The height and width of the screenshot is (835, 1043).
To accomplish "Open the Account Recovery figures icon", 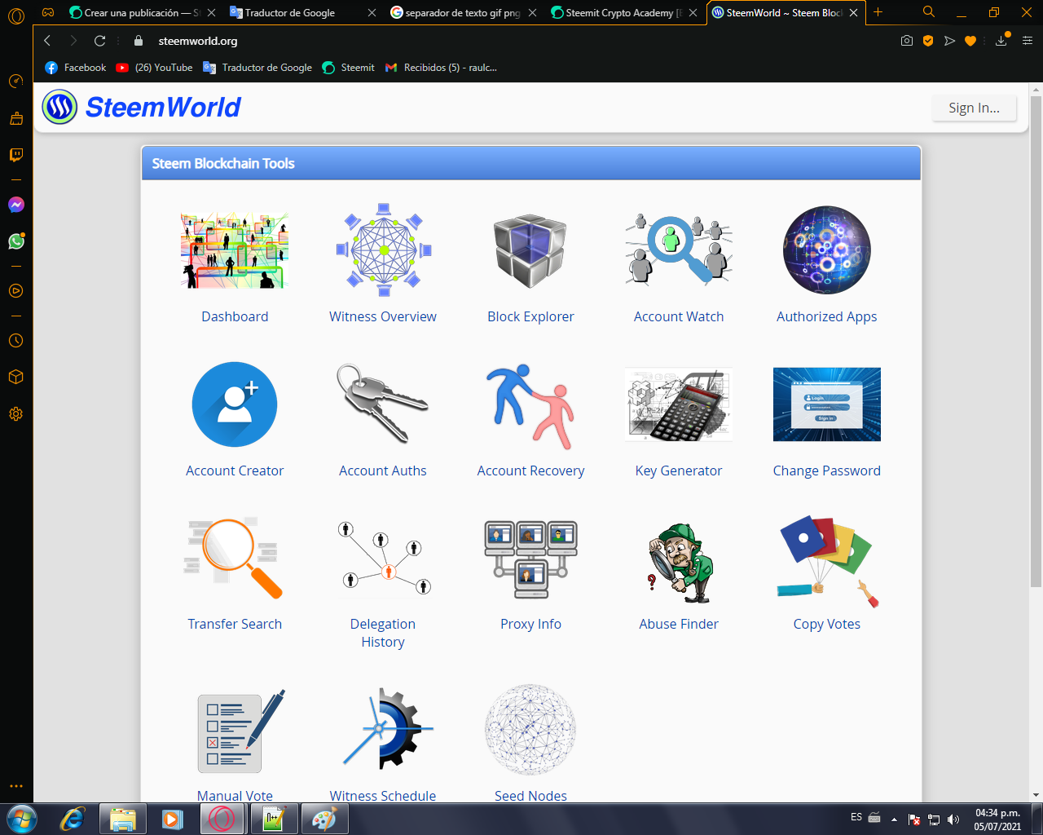I will (x=530, y=405).
